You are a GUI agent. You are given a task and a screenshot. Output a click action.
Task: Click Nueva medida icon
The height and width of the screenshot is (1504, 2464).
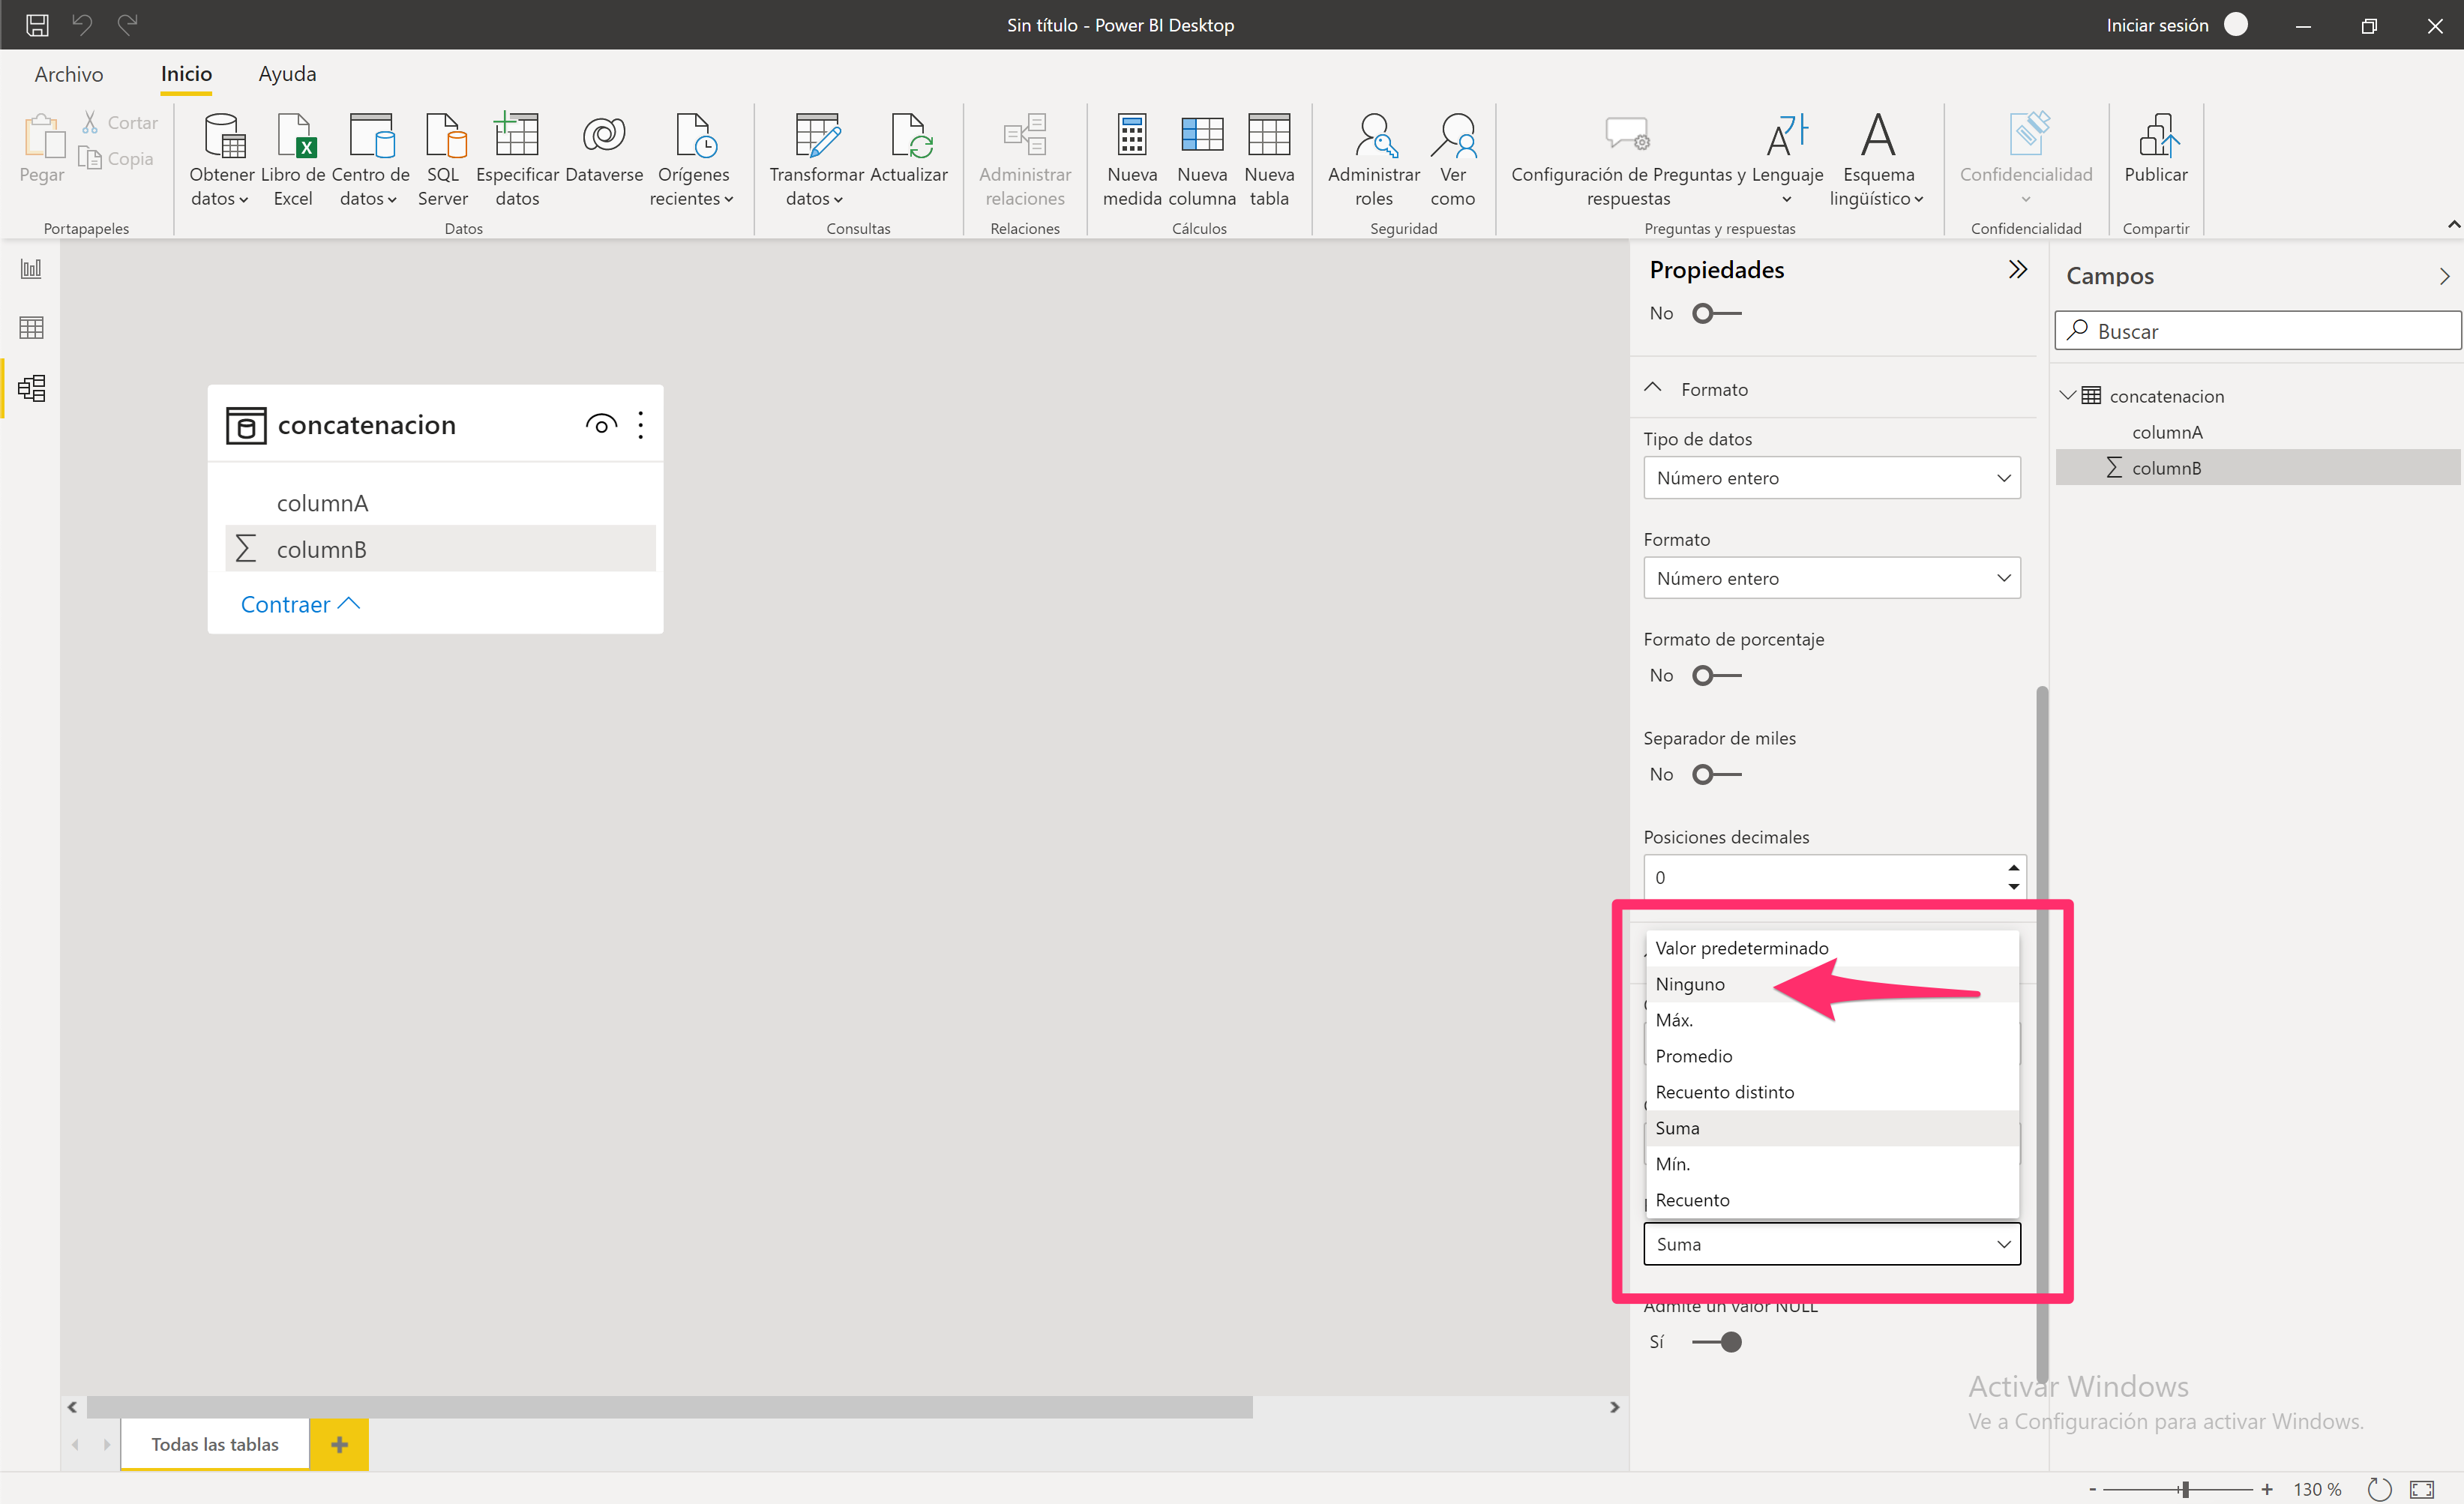pyautogui.click(x=1132, y=158)
